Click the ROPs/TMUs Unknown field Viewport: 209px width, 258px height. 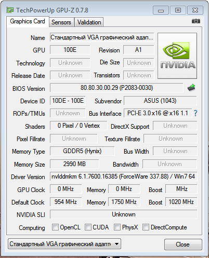pyautogui.click(x=68, y=113)
